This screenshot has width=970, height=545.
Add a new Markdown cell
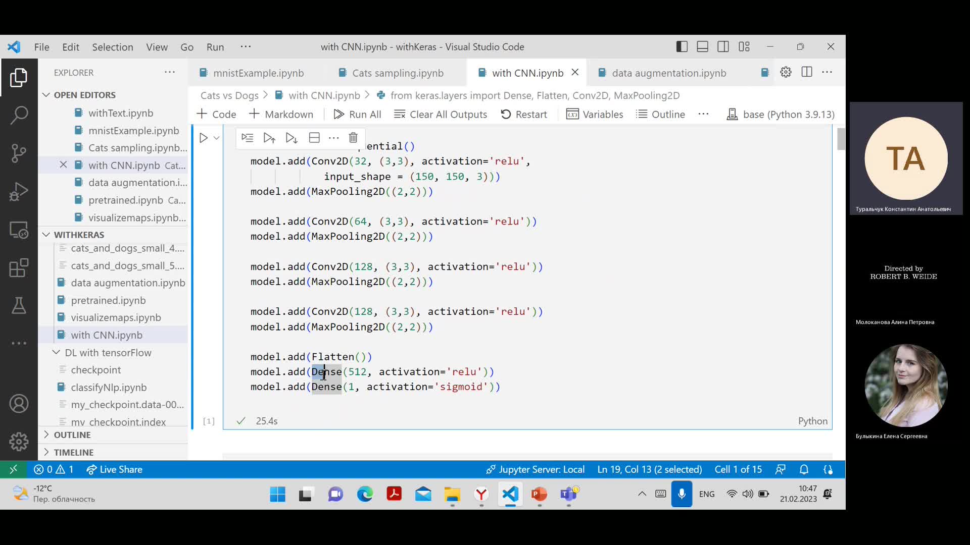pyautogui.click(x=281, y=114)
